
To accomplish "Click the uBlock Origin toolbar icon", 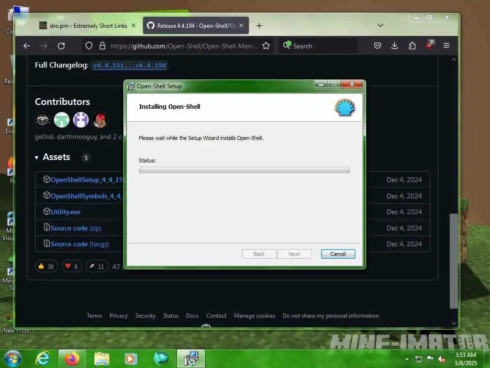I will (430, 45).
